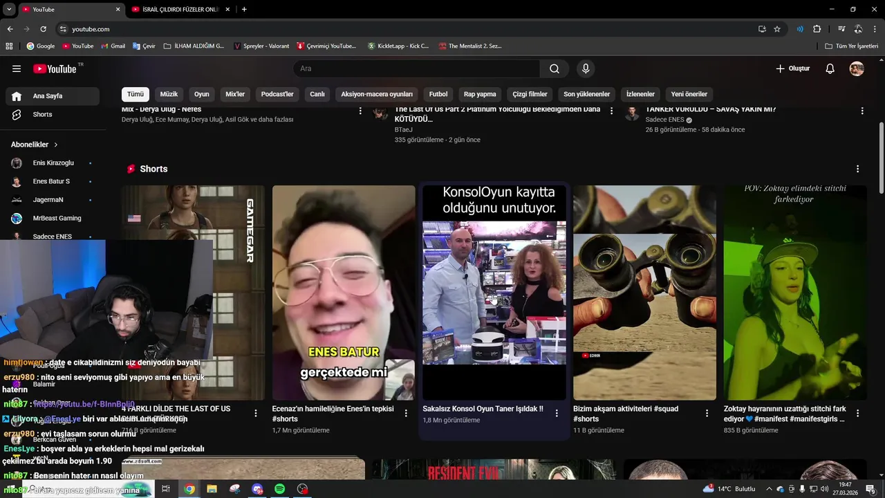Screen dimensions: 885x498
Task: Play the Enes Batur gerçekte mi short
Action: coord(344,293)
